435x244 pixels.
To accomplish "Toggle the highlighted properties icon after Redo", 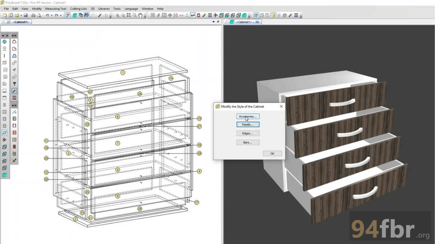I will pos(67,15).
